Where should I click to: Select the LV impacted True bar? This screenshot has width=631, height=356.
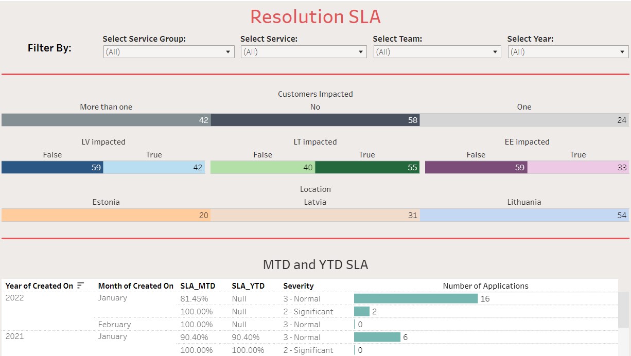(154, 167)
